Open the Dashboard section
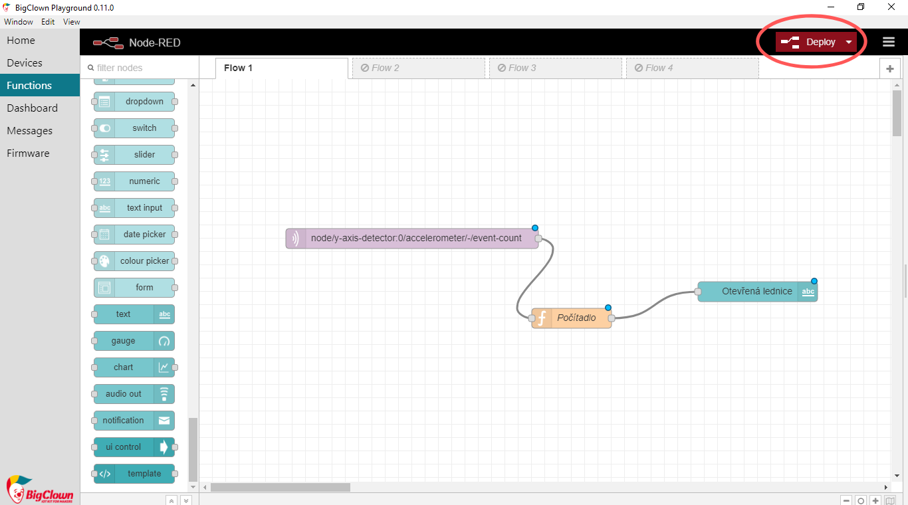This screenshot has width=908, height=505. [x=40, y=108]
